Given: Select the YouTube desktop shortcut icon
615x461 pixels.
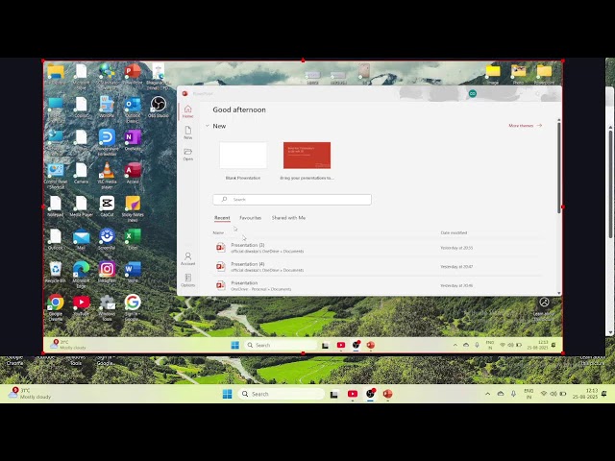Looking at the screenshot, I should click(x=81, y=304).
